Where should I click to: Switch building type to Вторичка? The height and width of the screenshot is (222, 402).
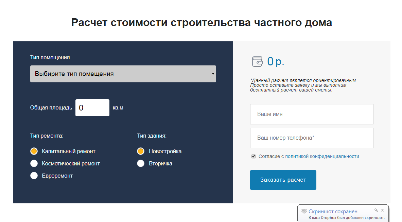(x=141, y=163)
